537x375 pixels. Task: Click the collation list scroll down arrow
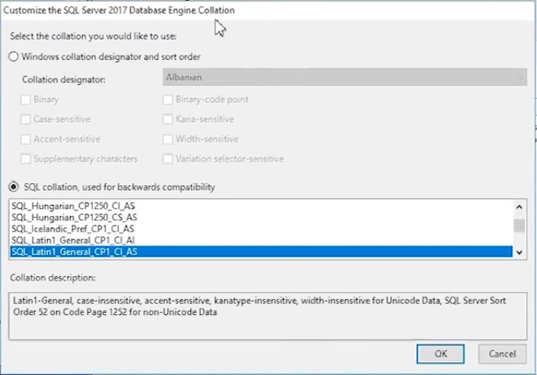click(x=520, y=253)
